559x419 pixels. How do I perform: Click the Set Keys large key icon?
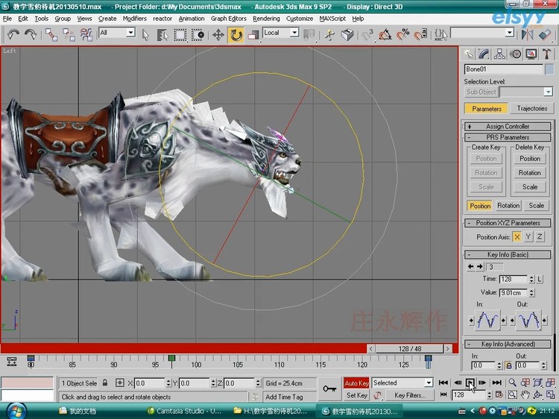point(329,388)
